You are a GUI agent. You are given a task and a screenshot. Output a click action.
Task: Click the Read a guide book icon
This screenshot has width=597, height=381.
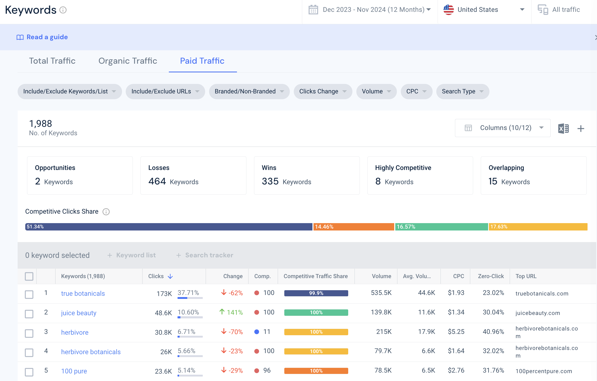pyautogui.click(x=20, y=37)
